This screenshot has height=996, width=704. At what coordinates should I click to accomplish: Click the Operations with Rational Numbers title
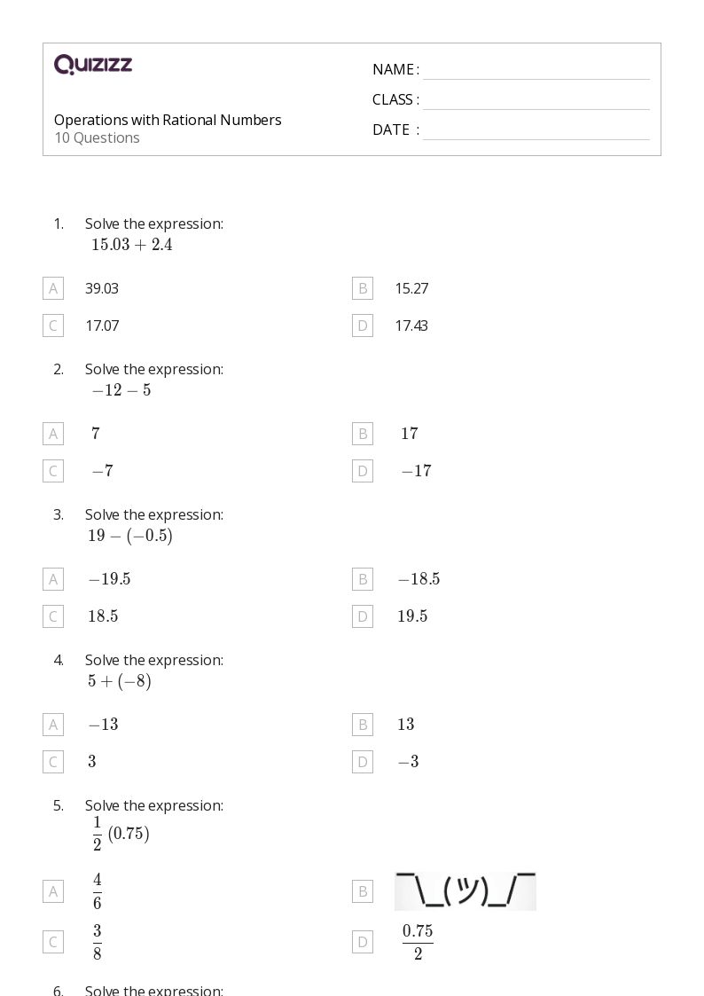[x=168, y=120]
